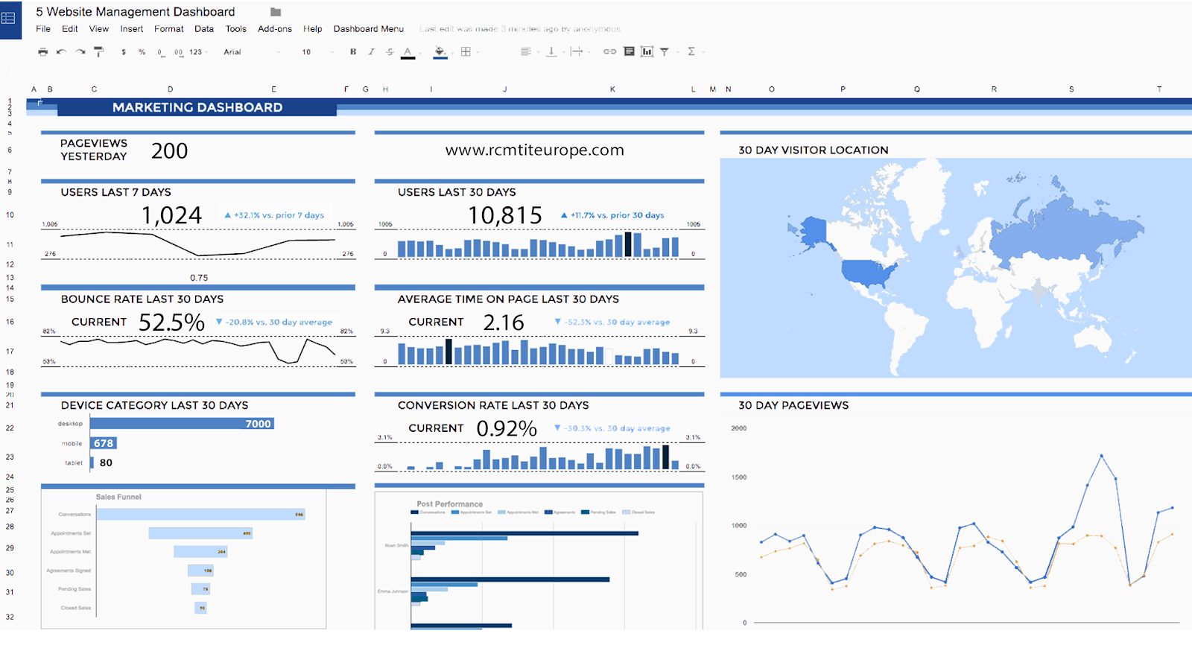Select the Paint format tool
This screenshot has width=1192, height=645.
pos(98,52)
